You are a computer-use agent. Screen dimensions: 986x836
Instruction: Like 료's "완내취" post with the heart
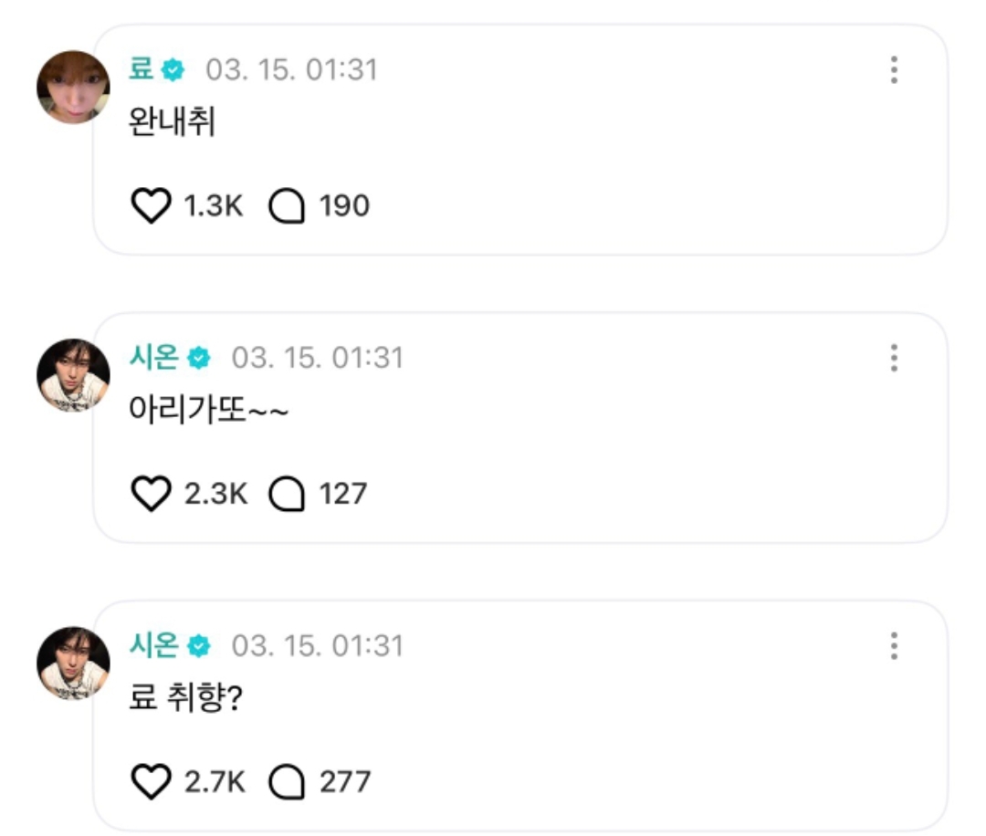click(151, 206)
